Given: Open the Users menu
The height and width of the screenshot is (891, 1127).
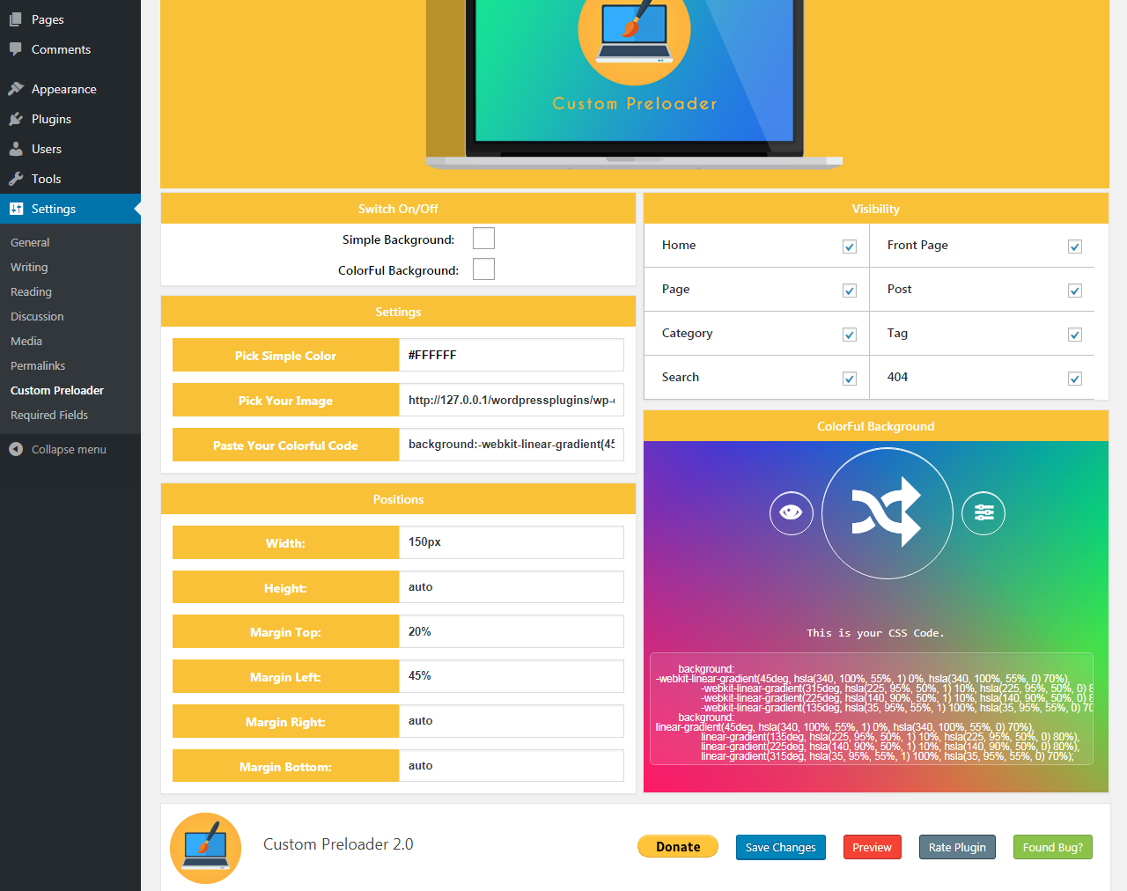Looking at the screenshot, I should click(70, 149).
